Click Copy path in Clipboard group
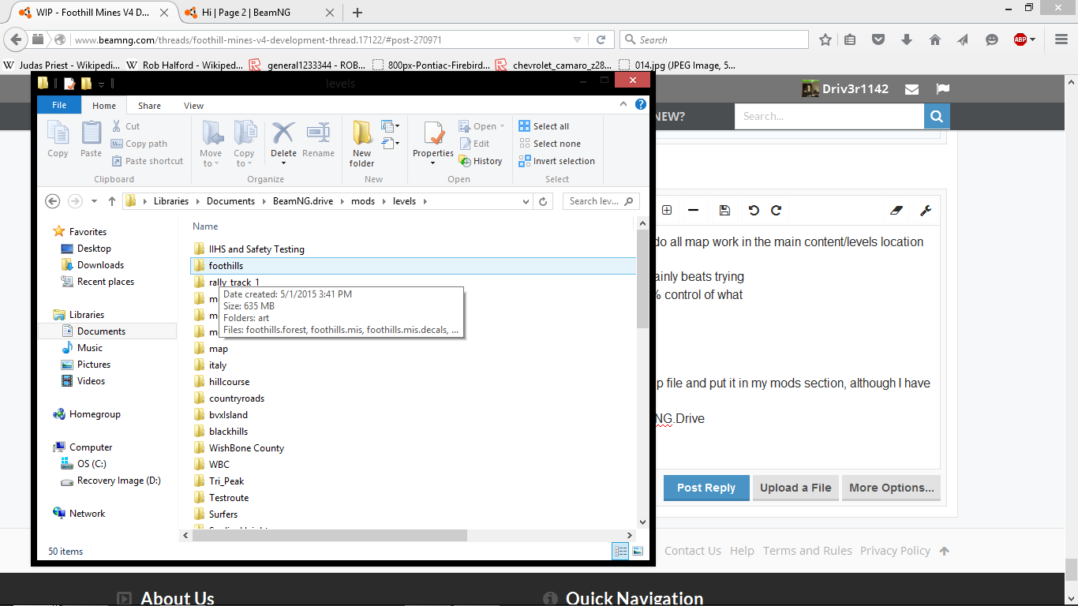 (x=140, y=144)
